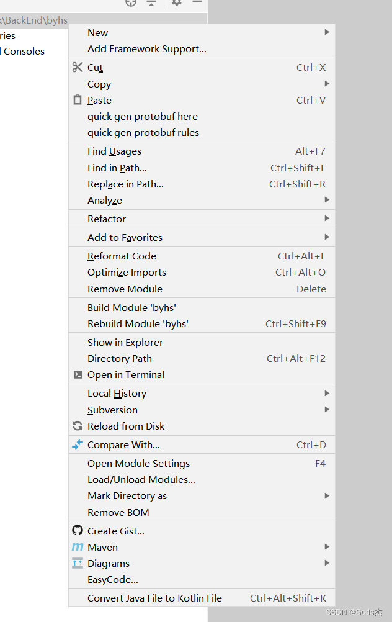Expand the Local History submenu arrow

[327, 393]
